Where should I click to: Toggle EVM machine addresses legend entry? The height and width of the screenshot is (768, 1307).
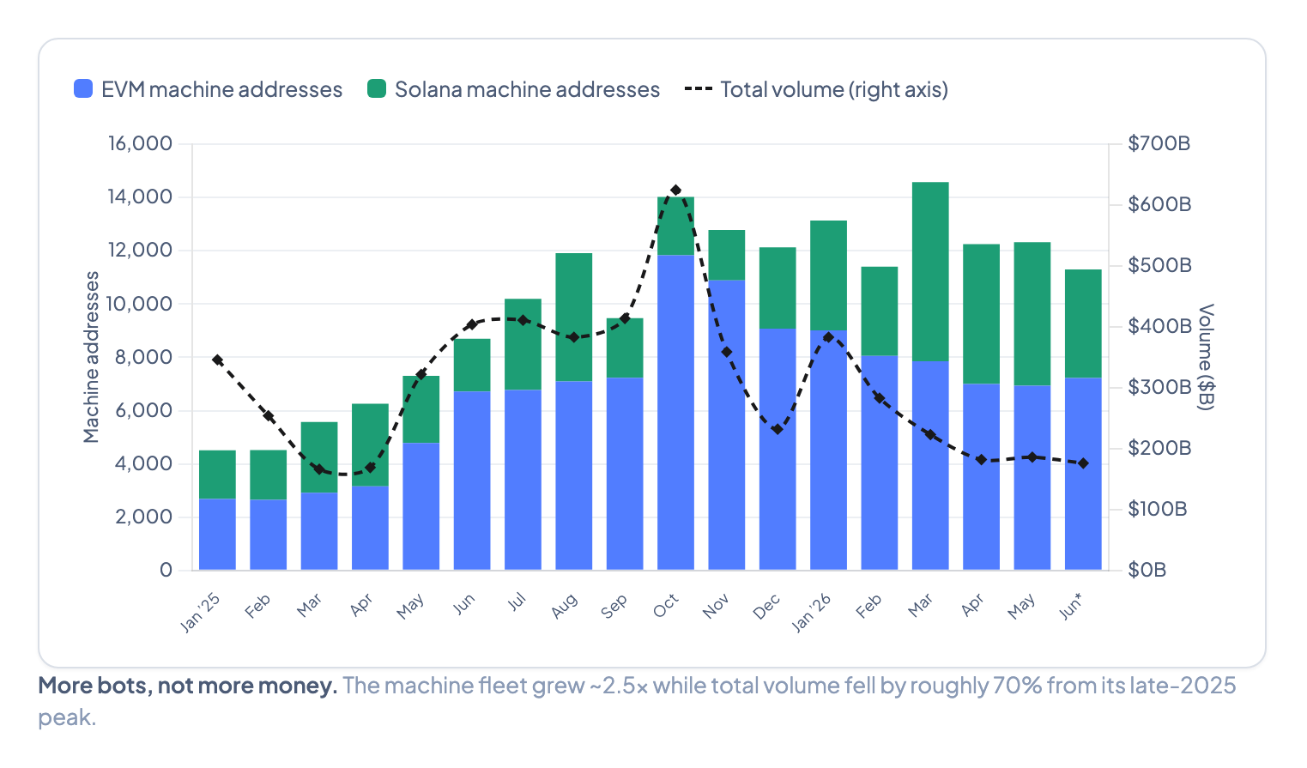coord(208,89)
